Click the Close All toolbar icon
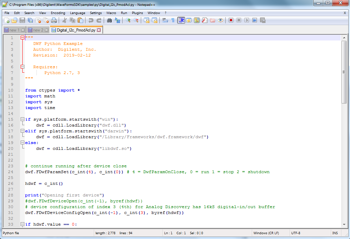This screenshot has height=239, width=350. (x=46, y=21)
